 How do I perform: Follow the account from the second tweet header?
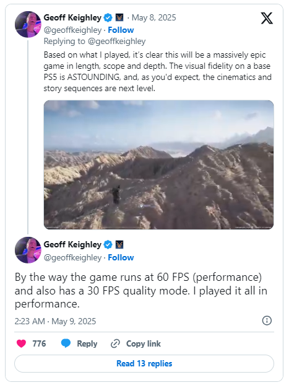[x=121, y=257]
